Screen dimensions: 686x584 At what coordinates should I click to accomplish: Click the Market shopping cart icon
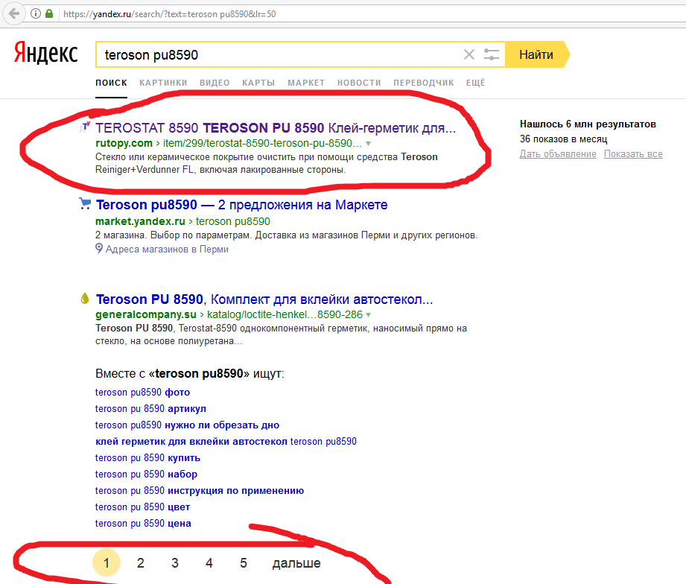point(85,204)
